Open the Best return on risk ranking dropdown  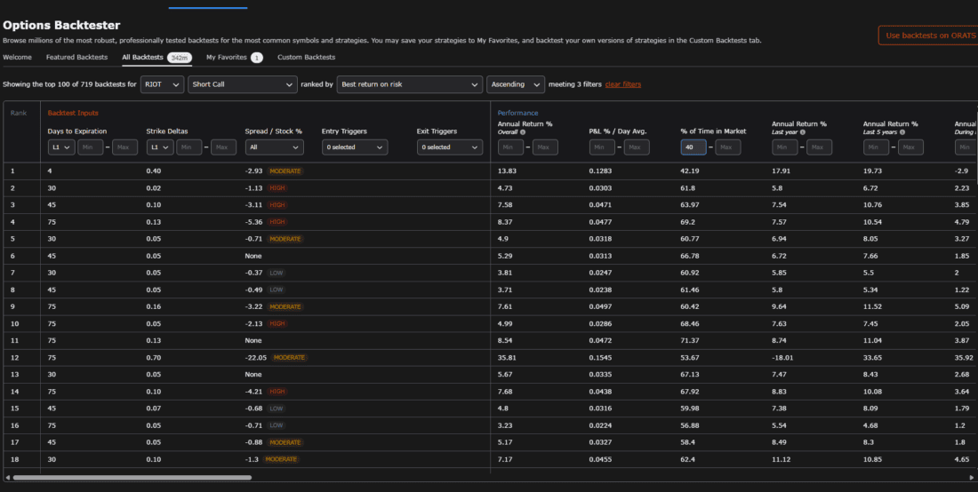coord(410,84)
